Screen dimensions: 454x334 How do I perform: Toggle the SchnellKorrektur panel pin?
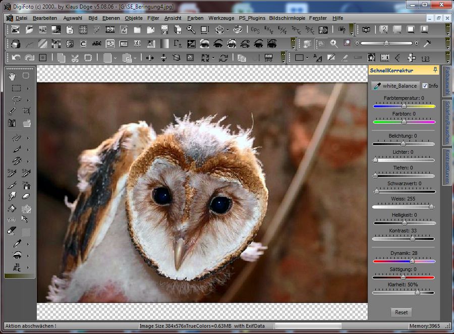pos(435,70)
